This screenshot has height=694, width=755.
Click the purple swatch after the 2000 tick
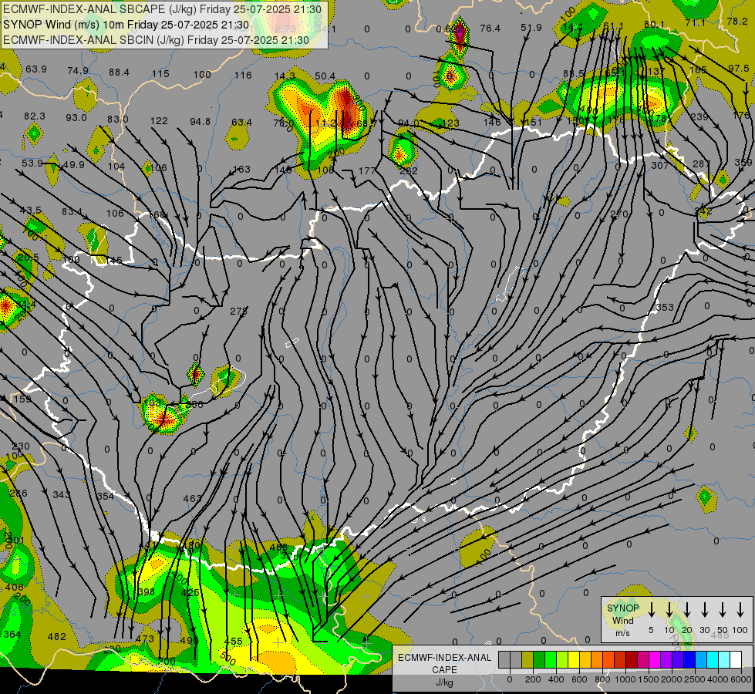point(678,659)
